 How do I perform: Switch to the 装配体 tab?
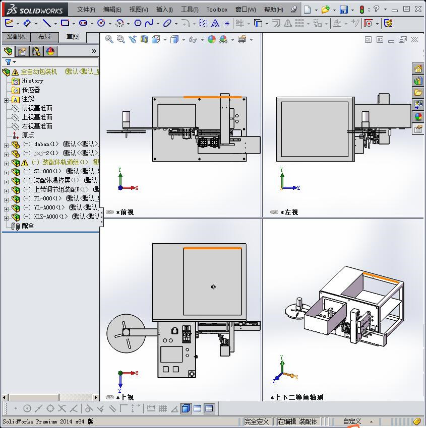(x=16, y=37)
